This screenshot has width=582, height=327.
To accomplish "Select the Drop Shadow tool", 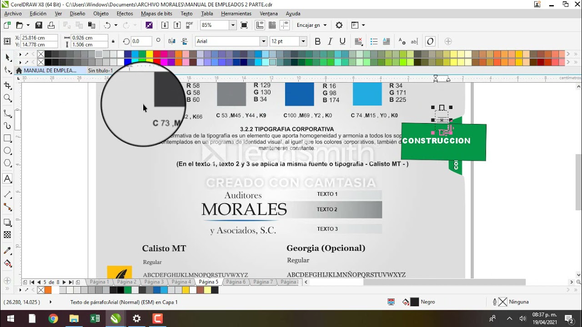I will pos(7,223).
